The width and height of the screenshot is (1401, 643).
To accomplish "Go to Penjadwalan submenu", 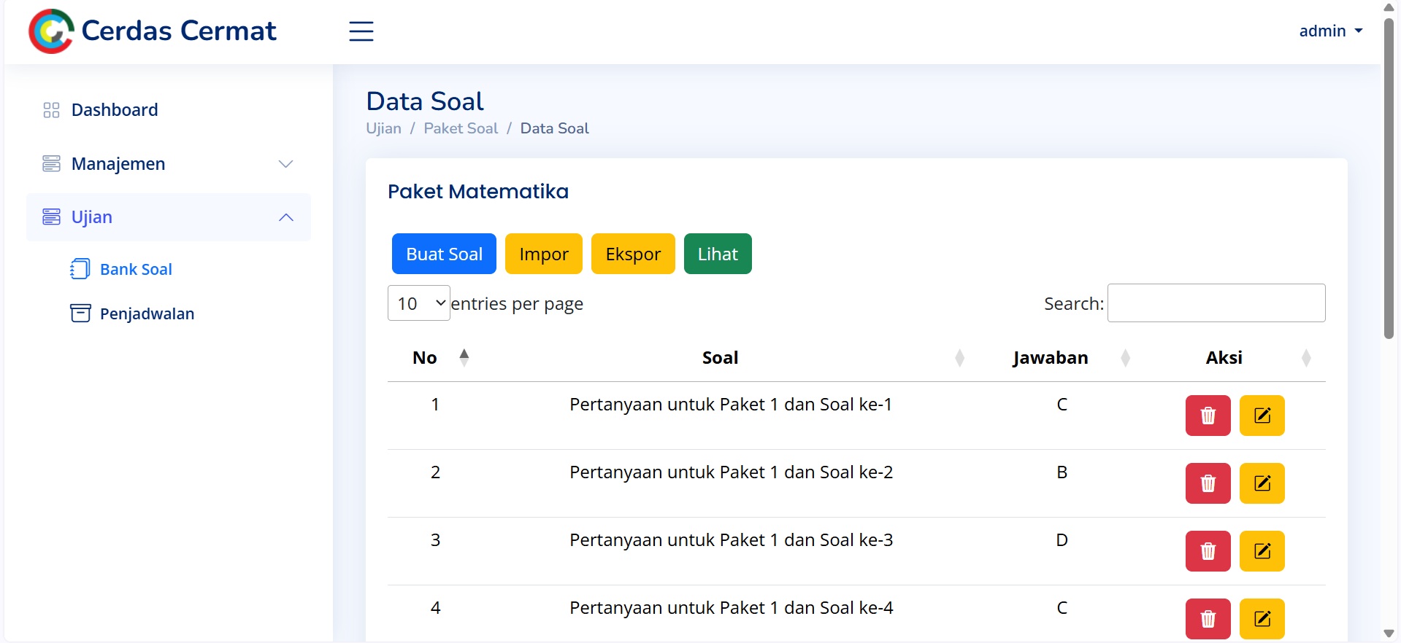I will click(x=147, y=313).
